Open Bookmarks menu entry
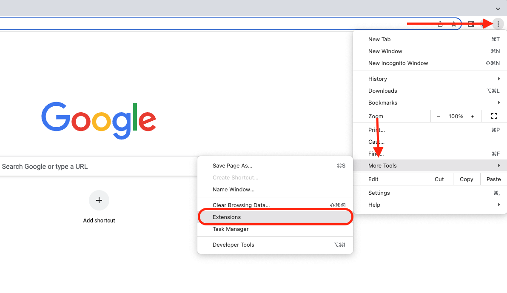Image resolution: width=507 pixels, height=293 pixels. pyautogui.click(x=430, y=103)
